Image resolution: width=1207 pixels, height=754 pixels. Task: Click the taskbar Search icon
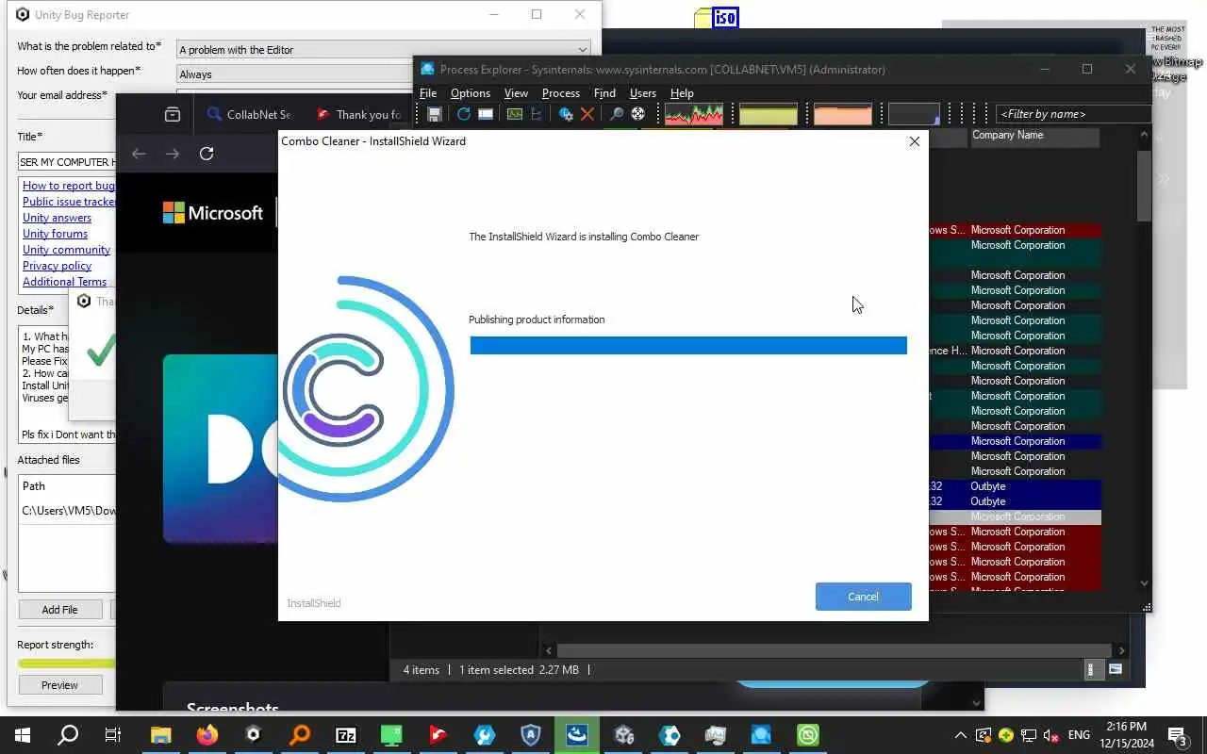click(68, 735)
